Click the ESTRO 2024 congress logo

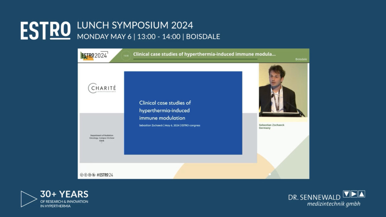click(94, 55)
